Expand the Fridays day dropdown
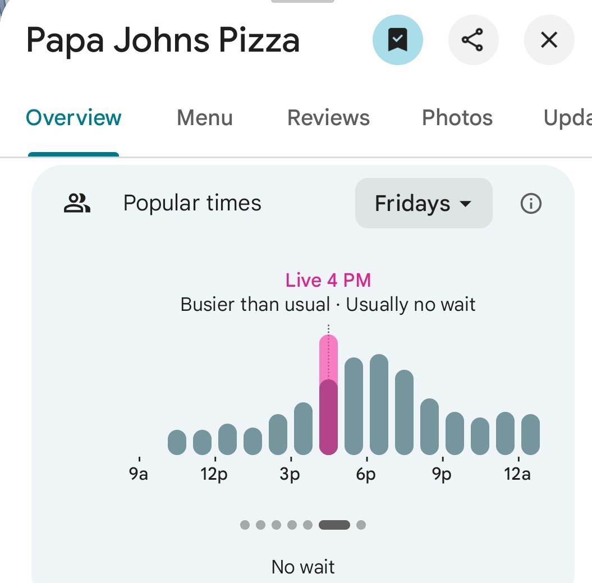 coord(423,204)
